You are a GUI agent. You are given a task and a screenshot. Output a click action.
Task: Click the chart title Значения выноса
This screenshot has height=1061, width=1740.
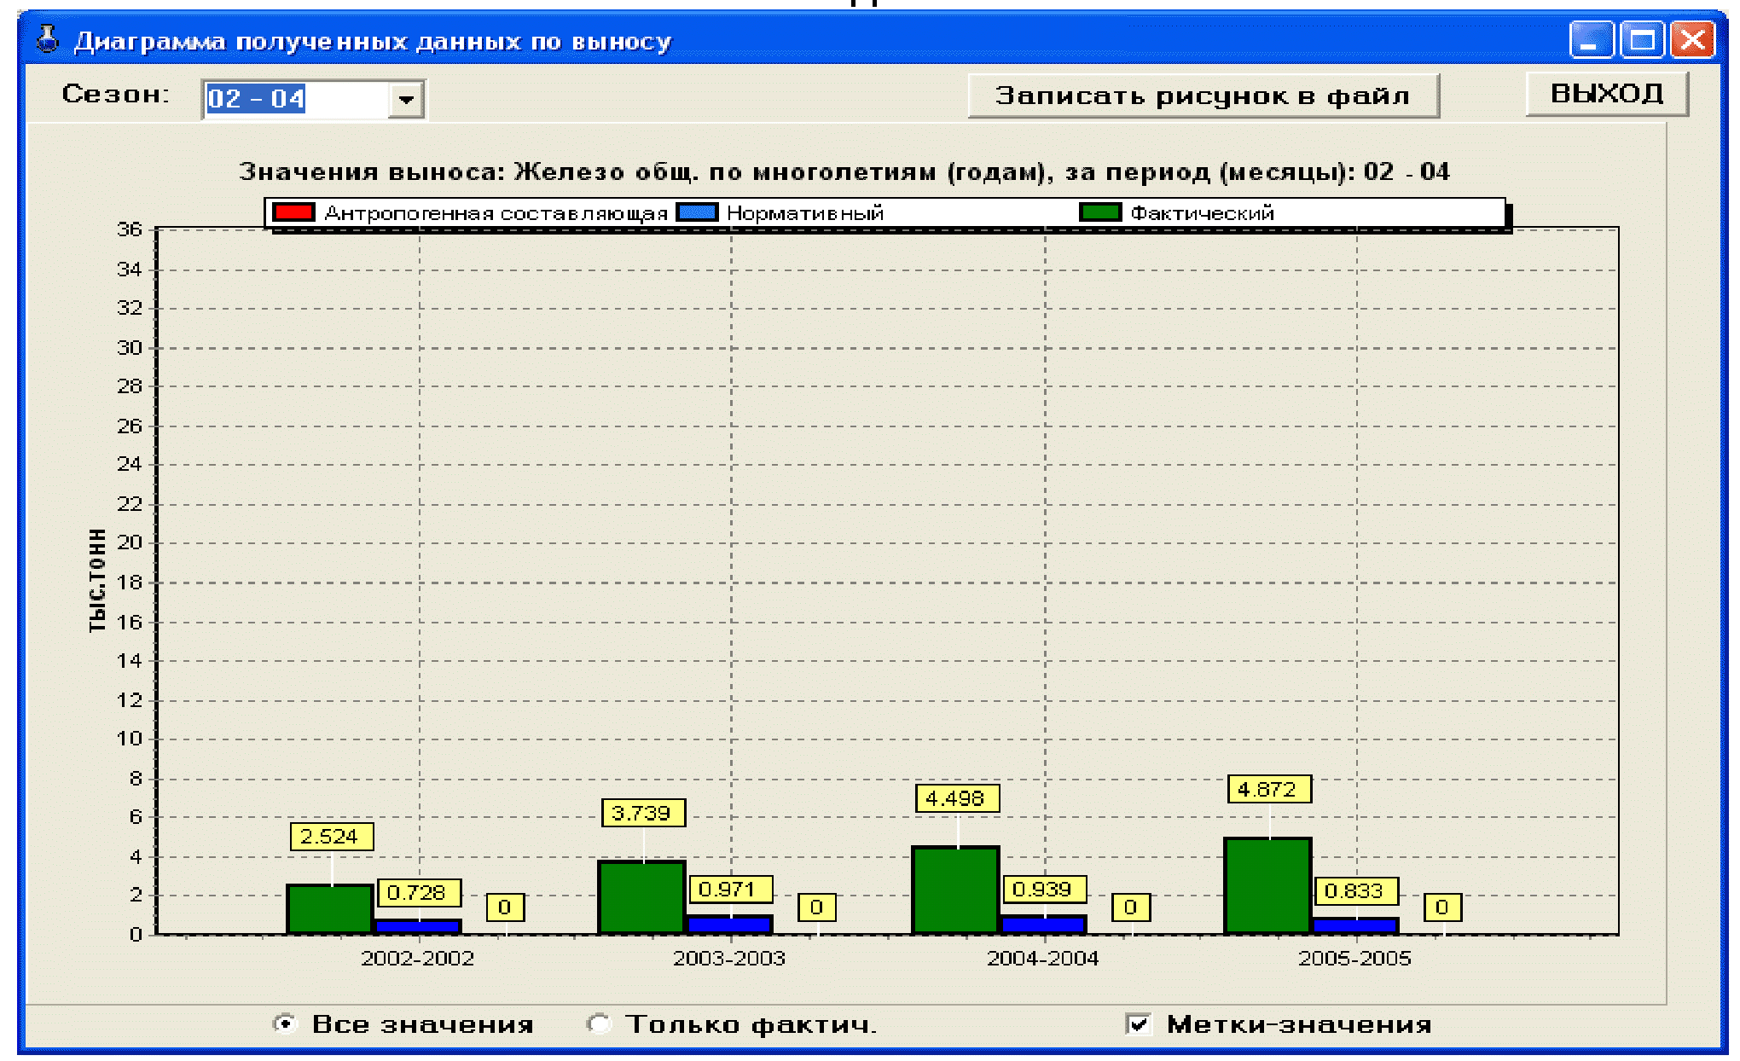(844, 171)
